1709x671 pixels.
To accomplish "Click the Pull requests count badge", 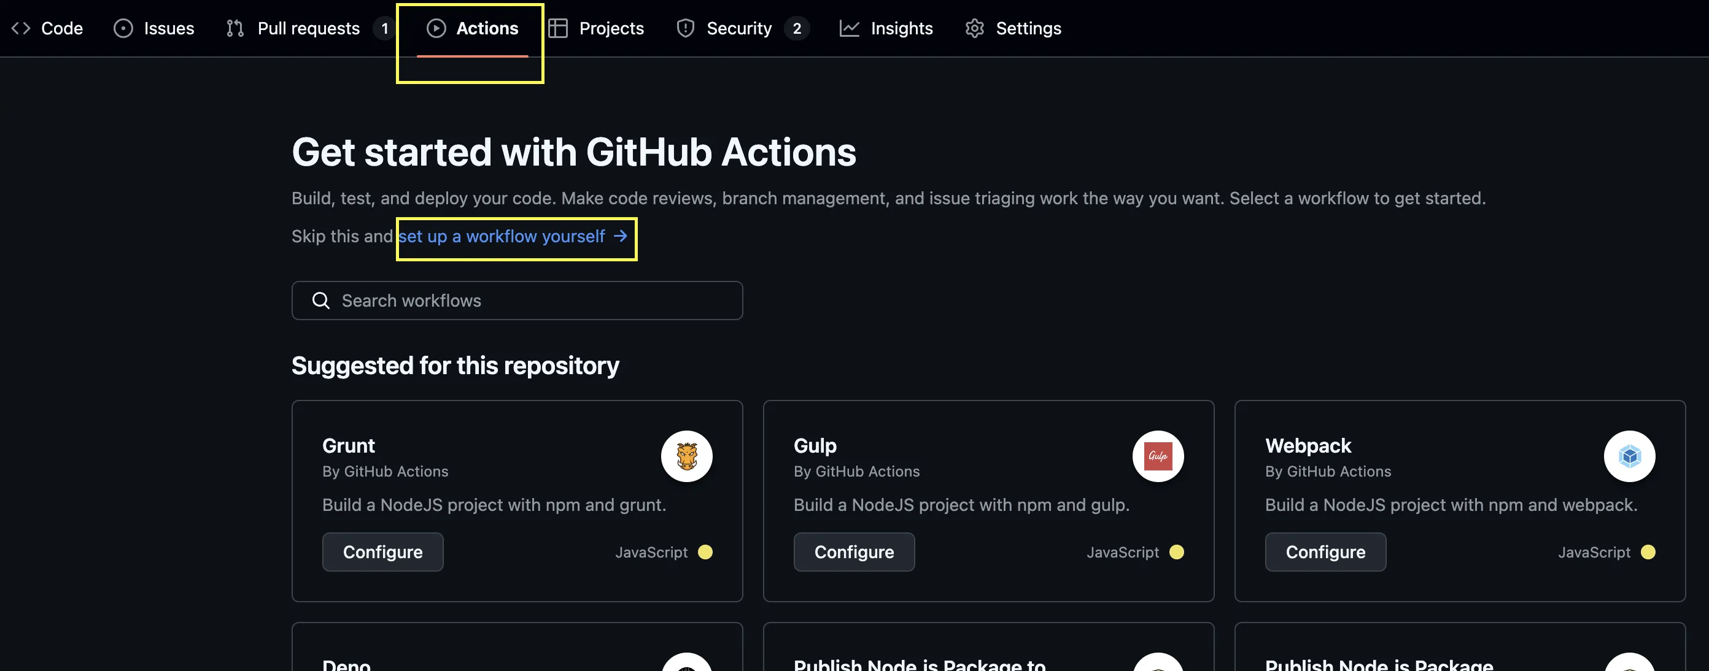I will click(384, 28).
